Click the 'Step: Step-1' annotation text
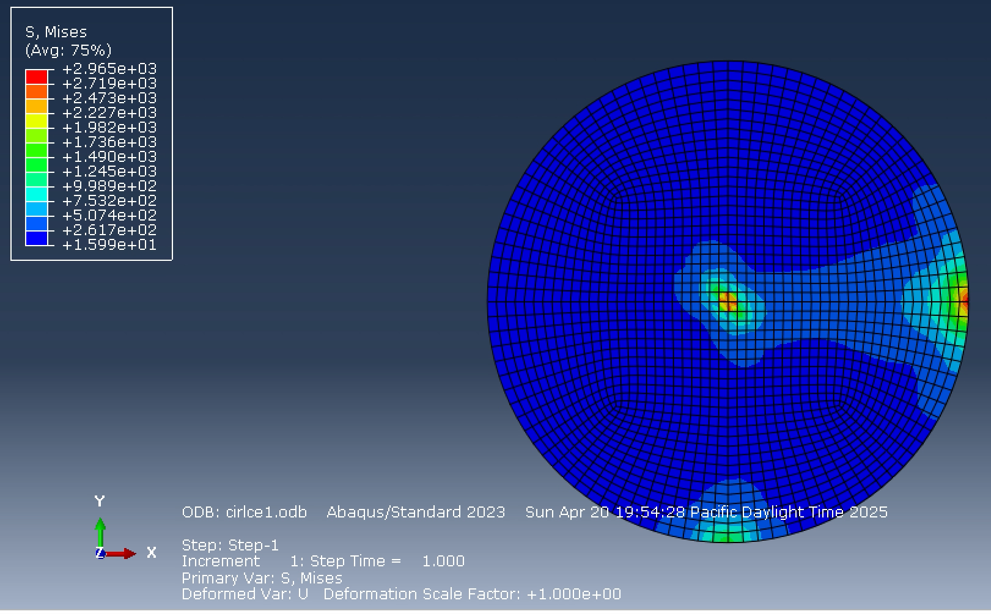 tap(230, 544)
